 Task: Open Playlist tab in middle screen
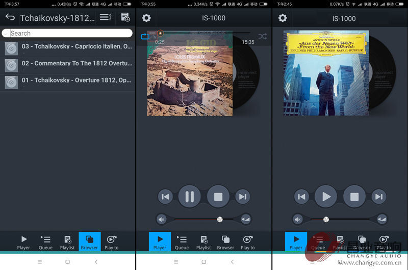tap(203, 242)
